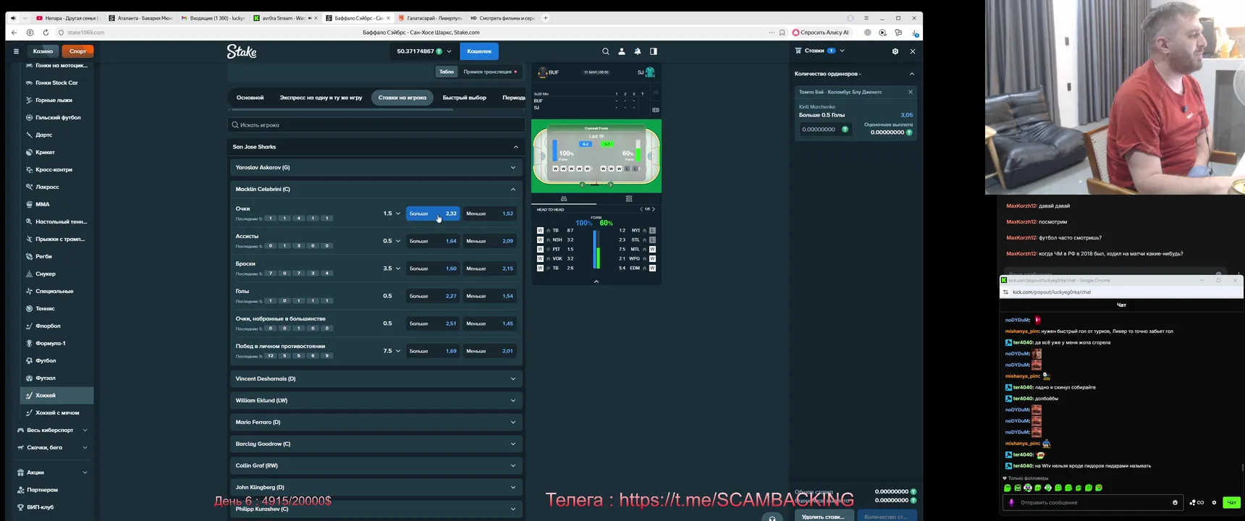Screen dimensions: 1245x521
Task: Open Регби in the sports sidebar
Action: pos(57,256)
